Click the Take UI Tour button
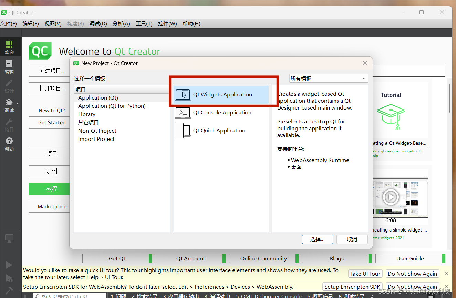Image resolution: width=456 pixels, height=298 pixels. 365,274
